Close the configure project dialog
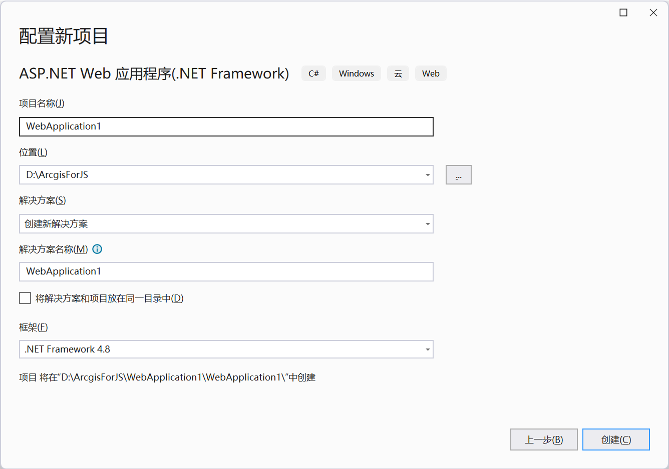 coord(653,12)
